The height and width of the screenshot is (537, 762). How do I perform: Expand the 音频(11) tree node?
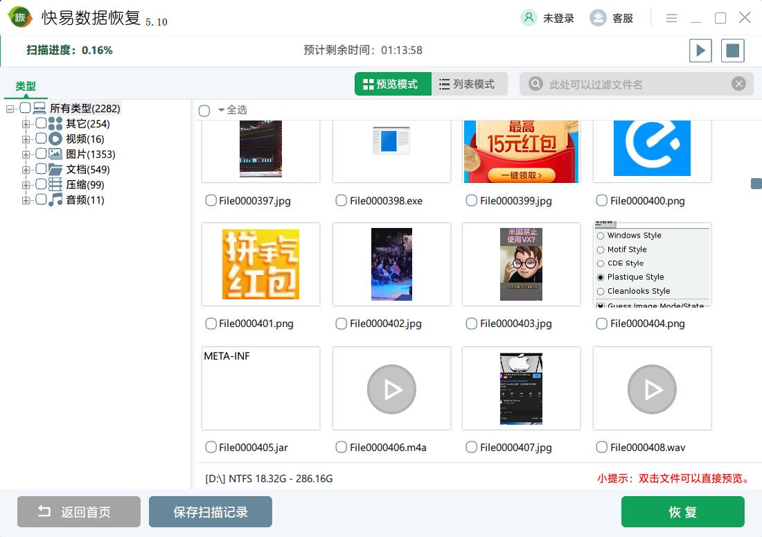pos(26,200)
